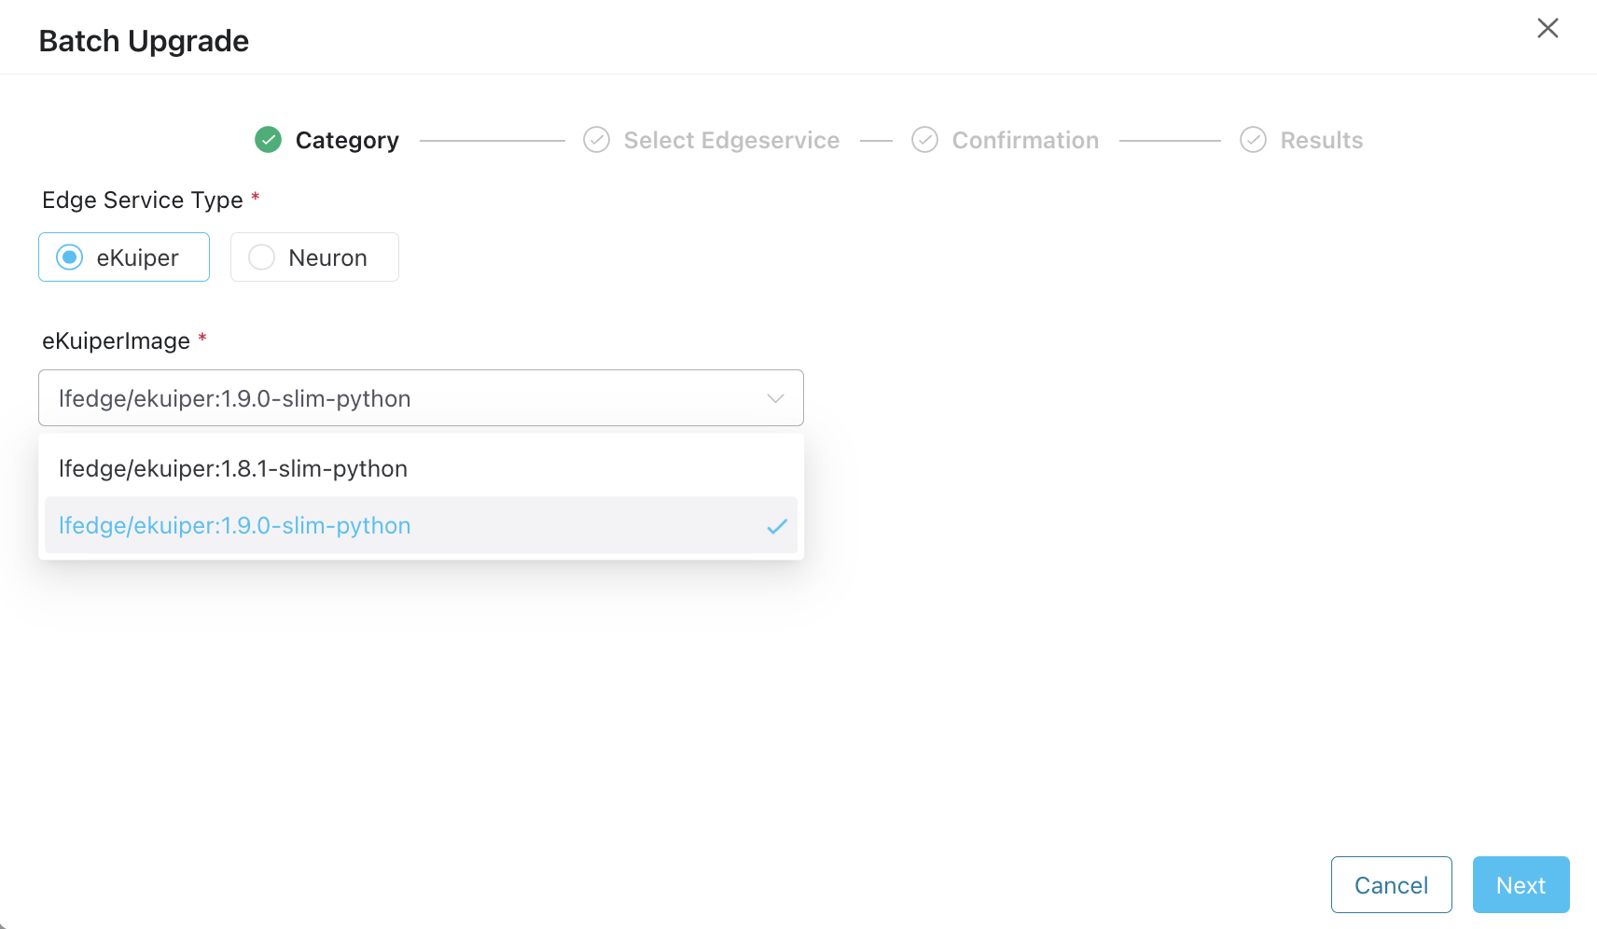
Task: Select the currently chosen lfedge/ekuiper:1.9.0-slim-python option
Action: coord(235,526)
